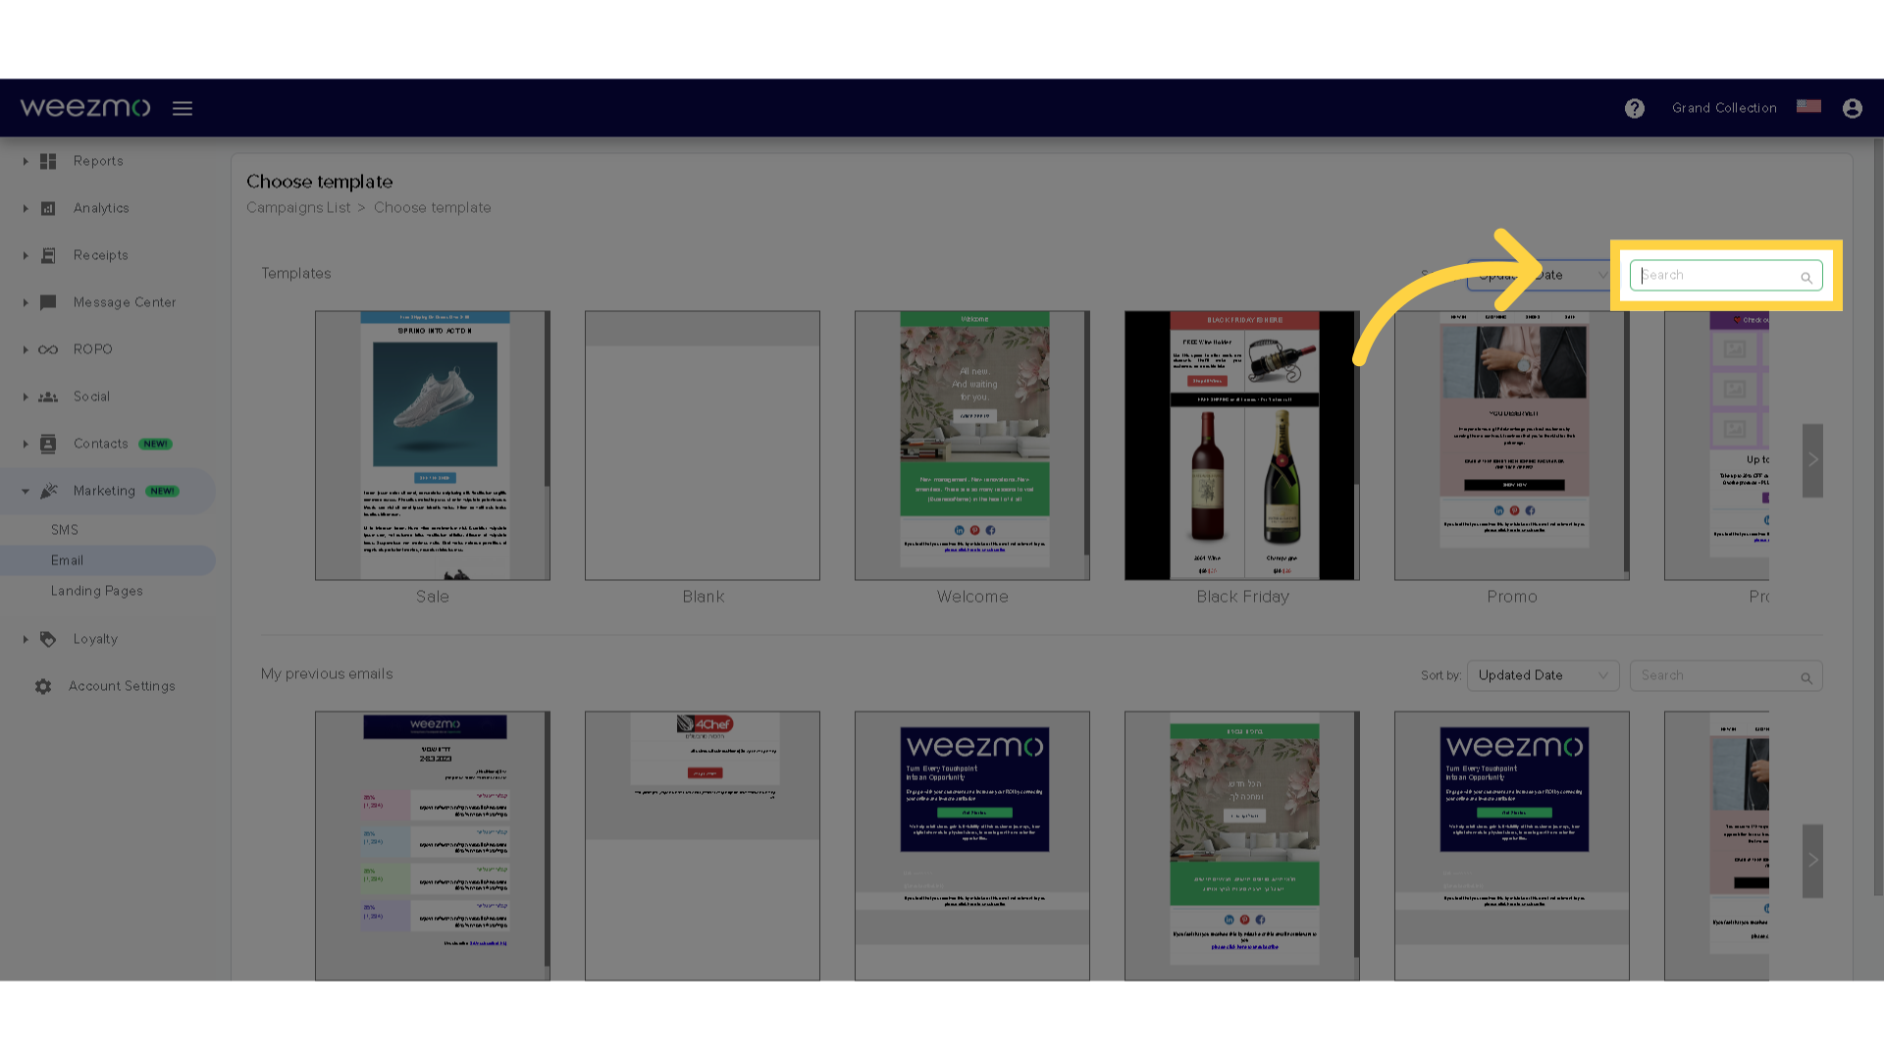Click the Campaigns List breadcrumb link
The image size is (1884, 1060).
pyautogui.click(x=297, y=207)
